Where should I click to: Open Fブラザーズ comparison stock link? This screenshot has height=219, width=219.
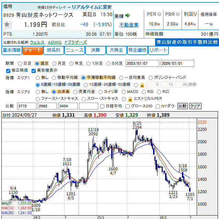click(76, 42)
